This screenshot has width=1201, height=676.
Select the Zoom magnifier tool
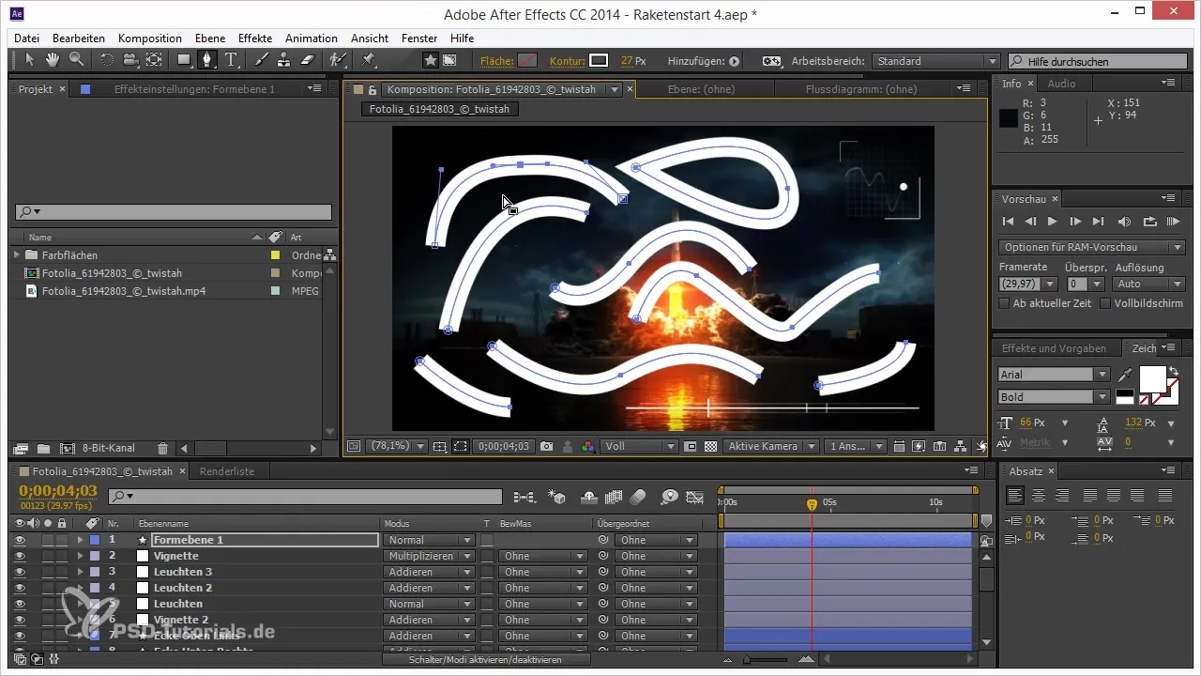(75, 60)
